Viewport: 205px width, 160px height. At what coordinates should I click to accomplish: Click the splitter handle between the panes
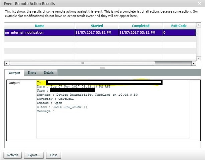(102, 67)
